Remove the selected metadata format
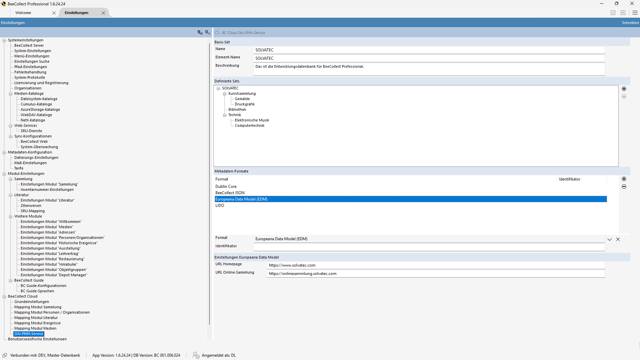640x360 pixels. click(624, 187)
